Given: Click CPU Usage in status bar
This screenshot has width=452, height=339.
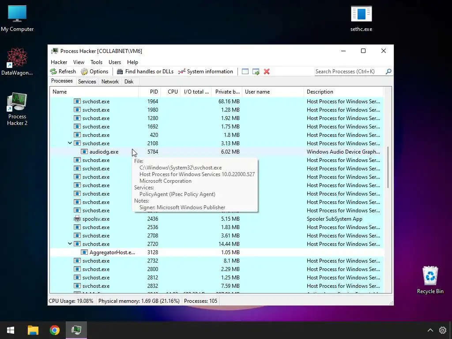Looking at the screenshot, I should pyautogui.click(x=71, y=301).
